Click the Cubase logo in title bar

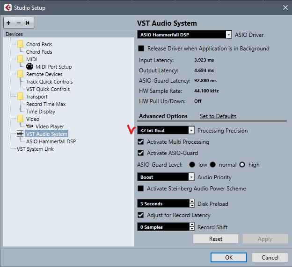point(8,7)
